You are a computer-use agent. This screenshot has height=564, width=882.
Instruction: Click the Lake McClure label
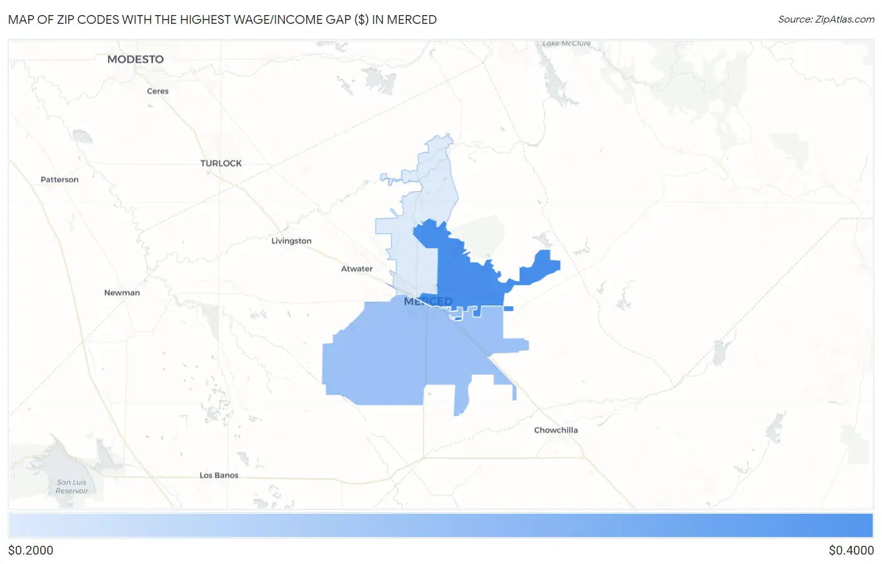[566, 43]
